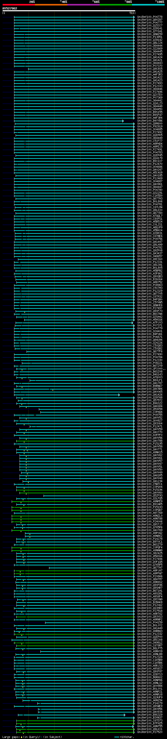This screenshot has height=739, width=167.
Task: Click the arrowhead ending B4YY86's alignment bar
Action: (x=123, y=121)
